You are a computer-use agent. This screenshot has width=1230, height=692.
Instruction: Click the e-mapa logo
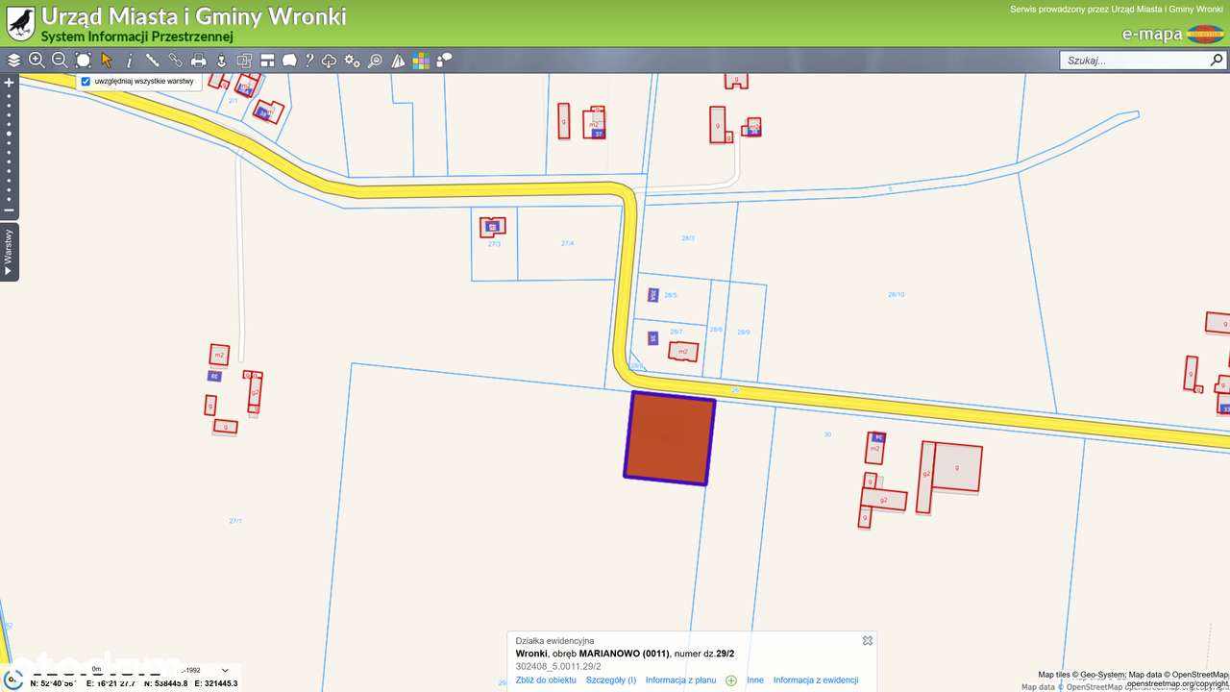[1172, 35]
